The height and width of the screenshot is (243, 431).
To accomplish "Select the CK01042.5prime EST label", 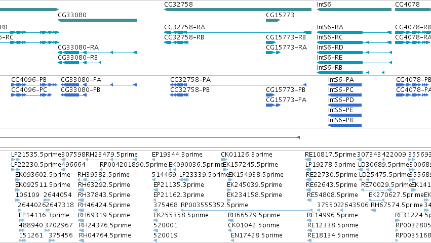I will point(254,226).
